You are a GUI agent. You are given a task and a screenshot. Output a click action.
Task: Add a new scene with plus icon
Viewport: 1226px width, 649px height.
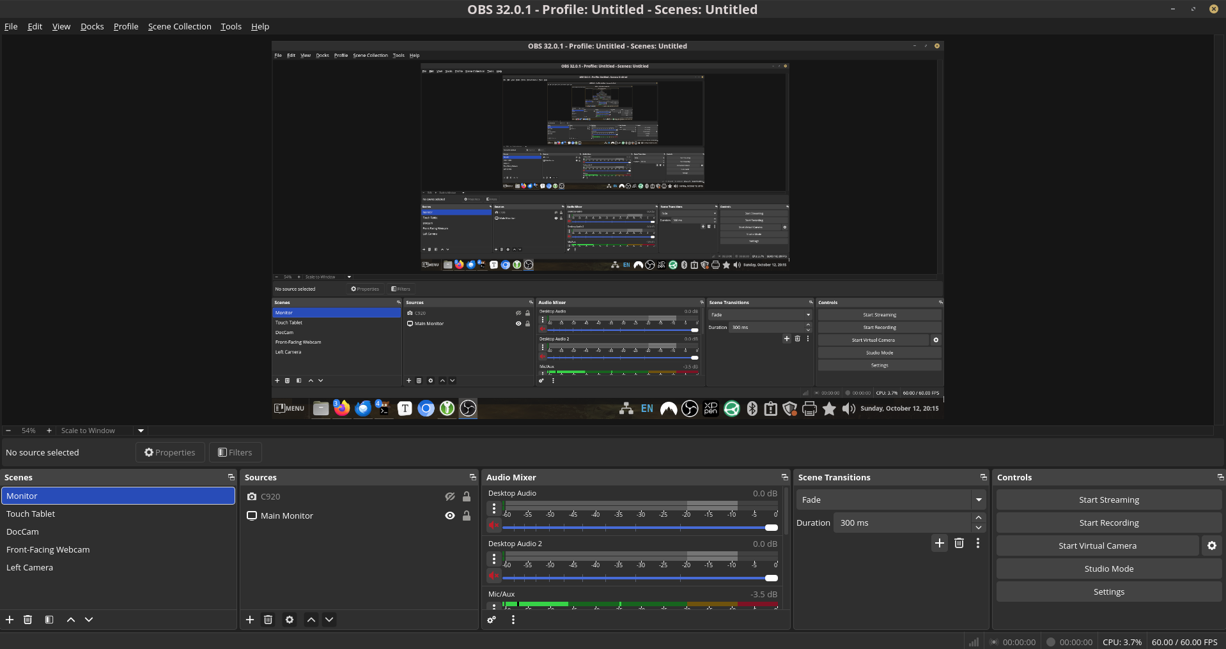pyautogui.click(x=10, y=620)
